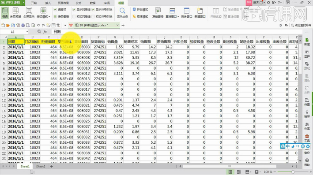313x175 pixels.
Task: Open the 工具 toolbox in right sidebar
Action: 307,138
